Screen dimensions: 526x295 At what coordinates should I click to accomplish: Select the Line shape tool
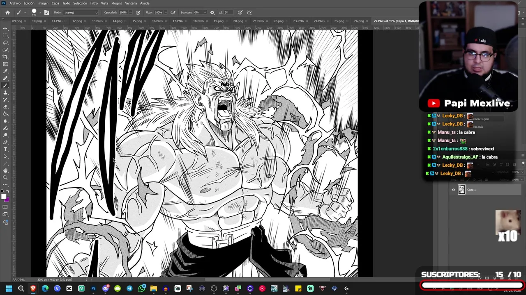[5, 163]
